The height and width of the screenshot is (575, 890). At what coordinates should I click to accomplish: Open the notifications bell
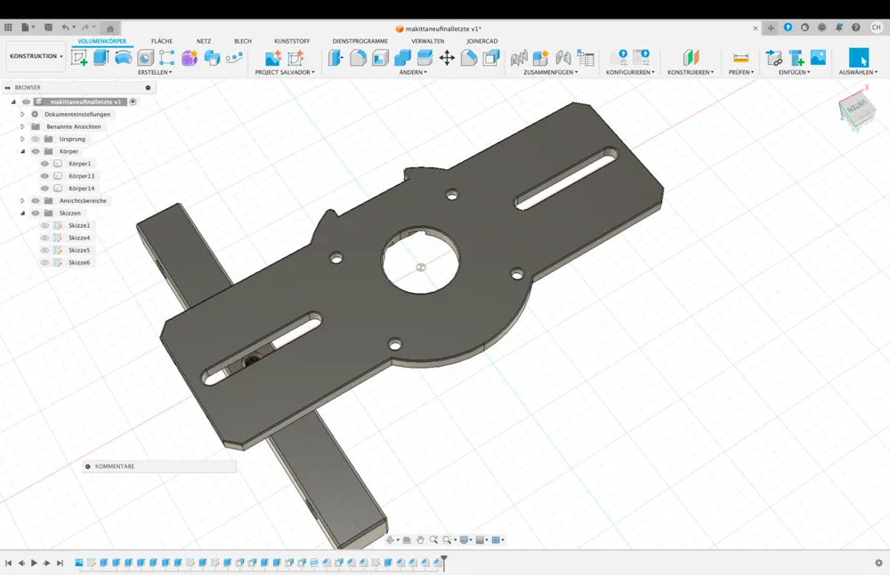point(839,28)
